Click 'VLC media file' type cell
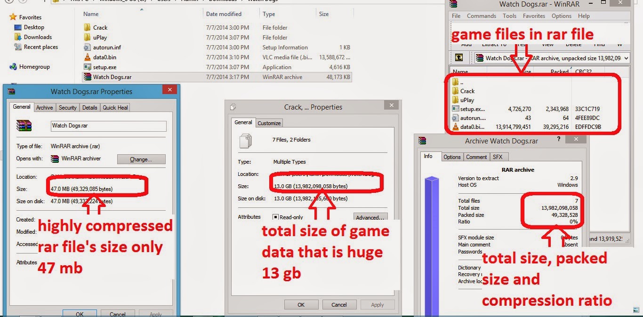The width and height of the screenshot is (643, 317). click(288, 57)
